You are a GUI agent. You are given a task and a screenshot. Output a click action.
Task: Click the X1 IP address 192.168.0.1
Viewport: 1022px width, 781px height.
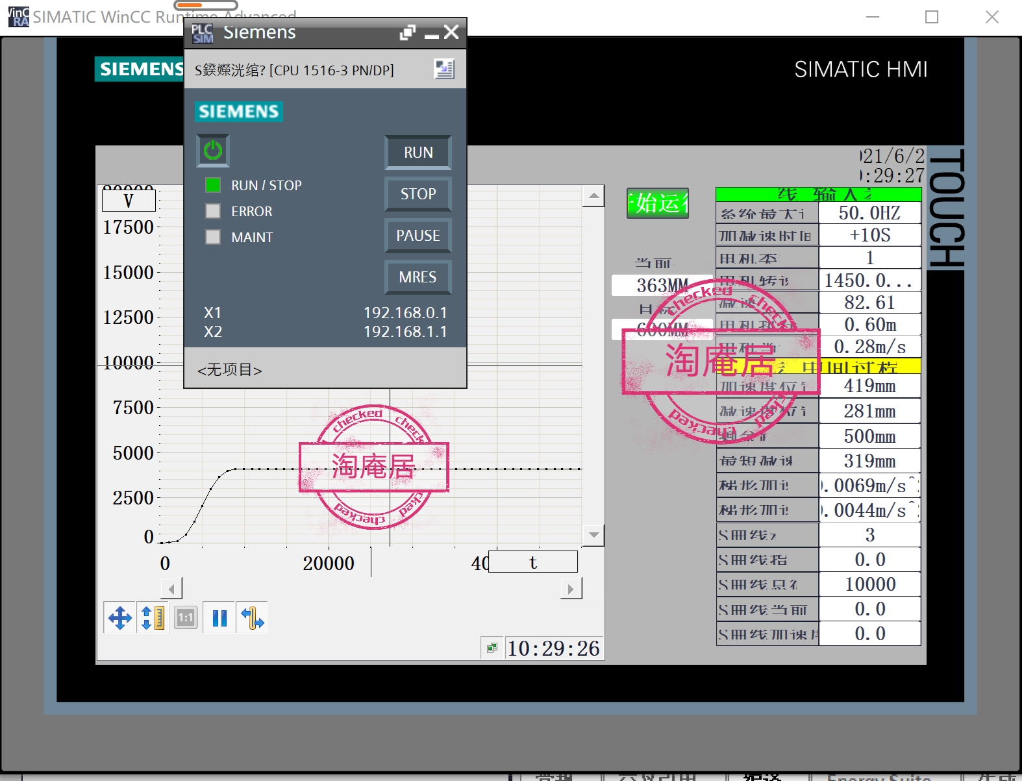[x=405, y=313]
